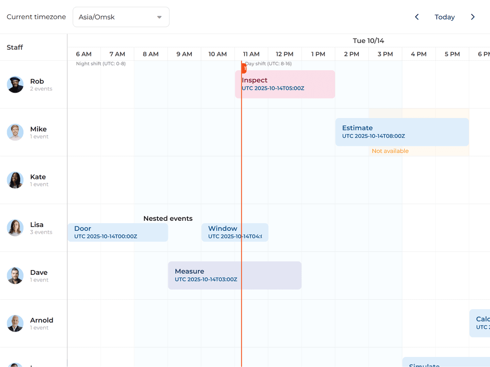Select Lisa's Door event
This screenshot has height=367, width=490.
pyautogui.click(x=118, y=232)
